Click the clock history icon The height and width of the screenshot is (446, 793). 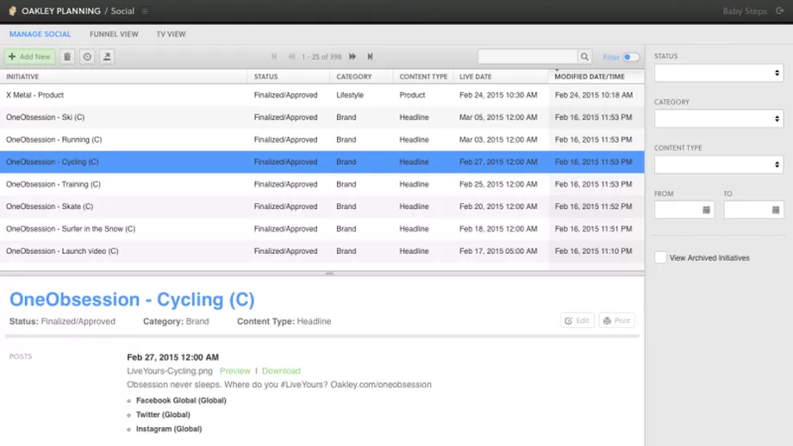[x=87, y=57]
